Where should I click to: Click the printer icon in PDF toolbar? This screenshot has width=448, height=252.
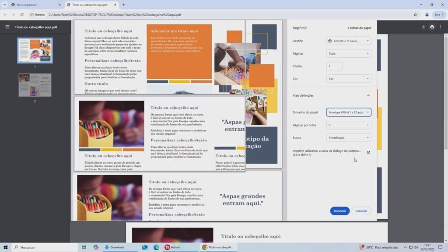tap(432, 27)
